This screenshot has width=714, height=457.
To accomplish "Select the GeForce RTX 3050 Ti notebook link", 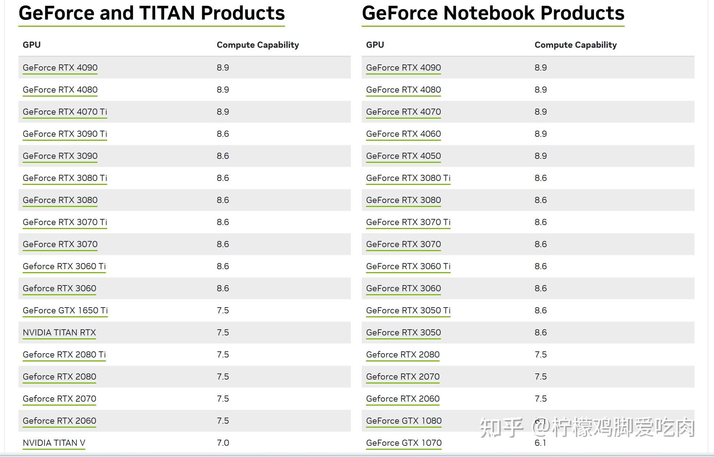I will pyautogui.click(x=408, y=310).
